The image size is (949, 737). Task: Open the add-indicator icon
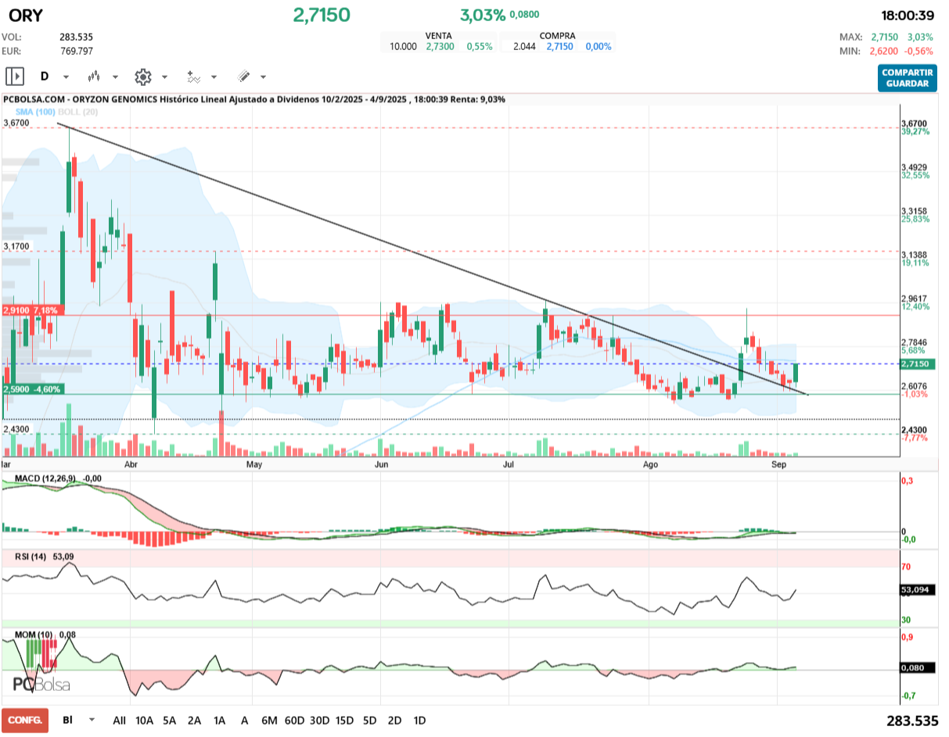(193, 77)
